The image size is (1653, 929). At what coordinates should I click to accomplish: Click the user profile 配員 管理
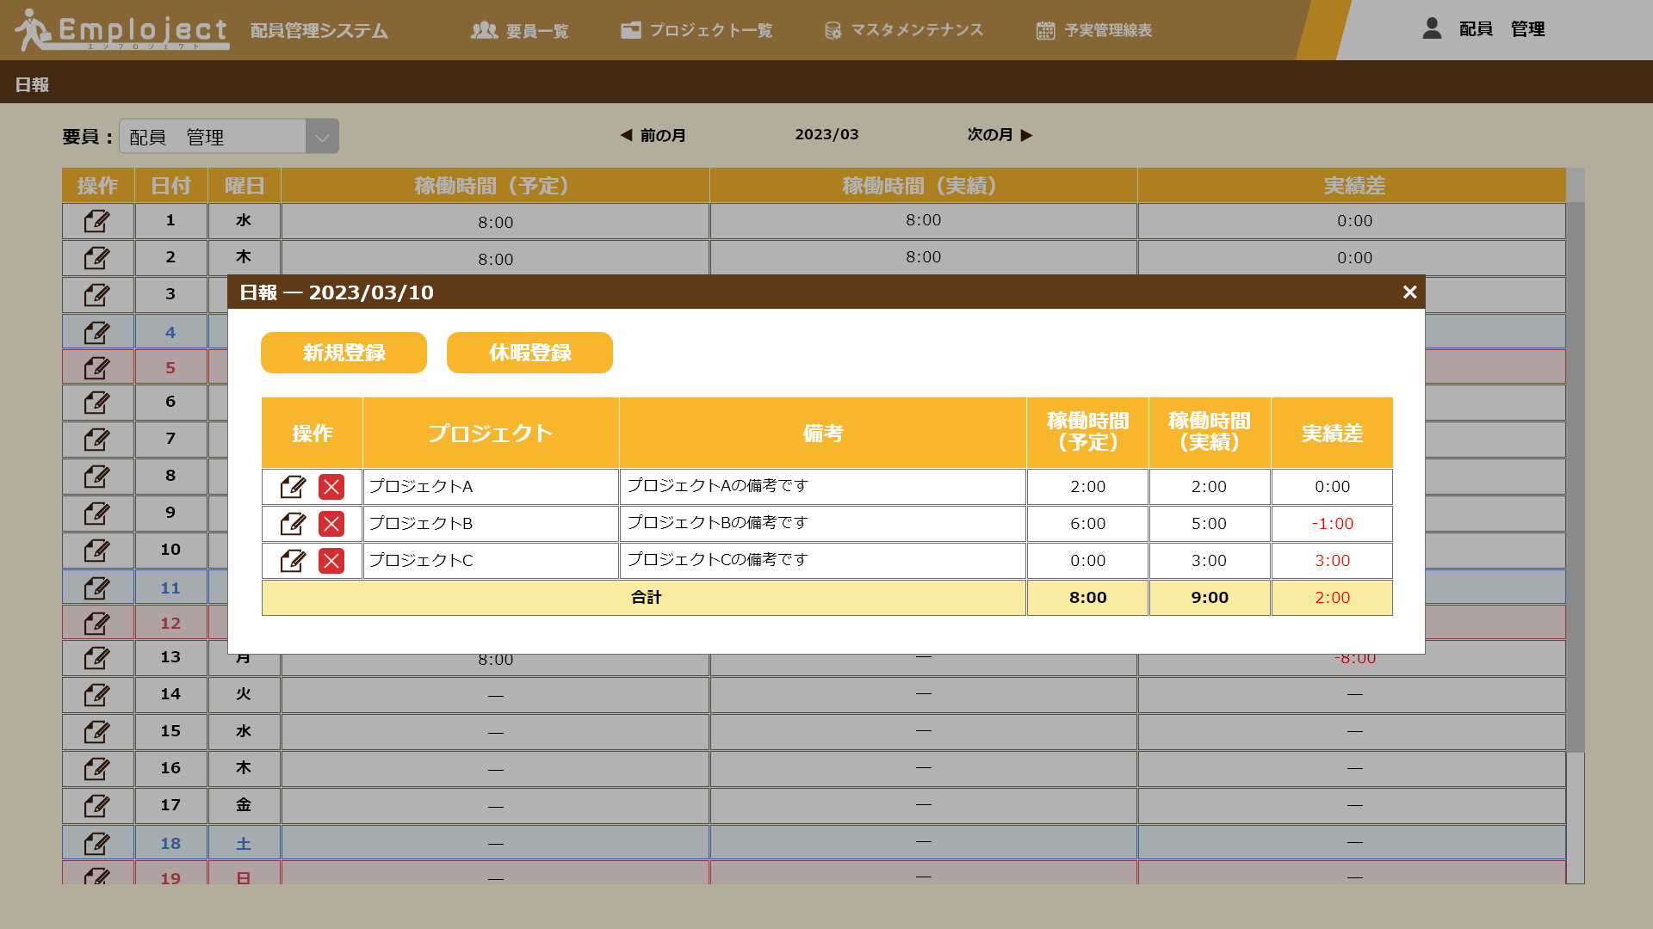coord(1483,29)
